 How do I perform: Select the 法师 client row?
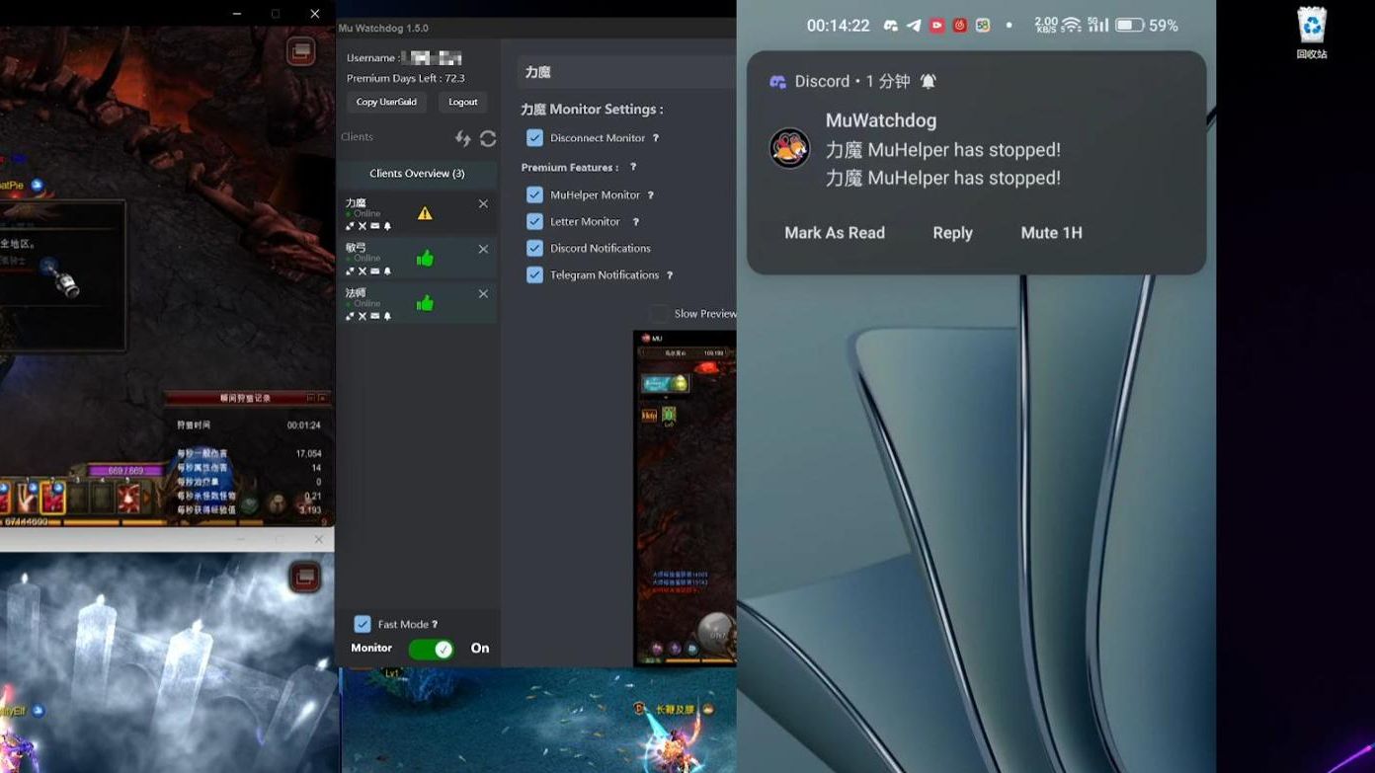click(x=417, y=303)
